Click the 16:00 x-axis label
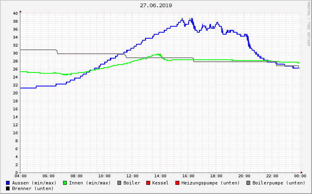The image size is (312, 194). pos(188,176)
